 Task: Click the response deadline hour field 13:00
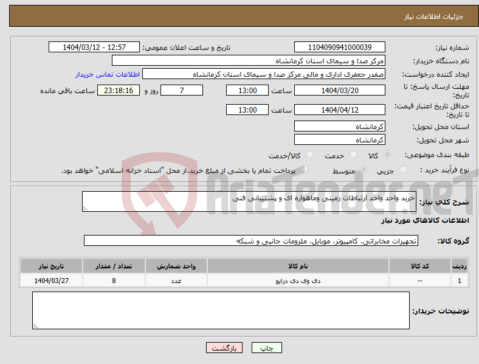coord(247,91)
